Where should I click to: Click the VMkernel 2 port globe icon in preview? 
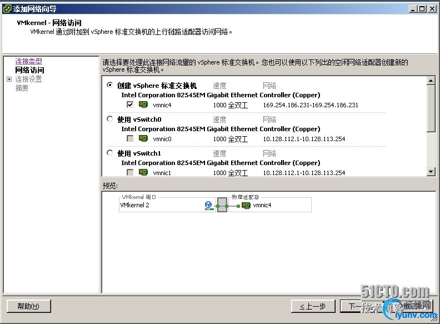208,206
